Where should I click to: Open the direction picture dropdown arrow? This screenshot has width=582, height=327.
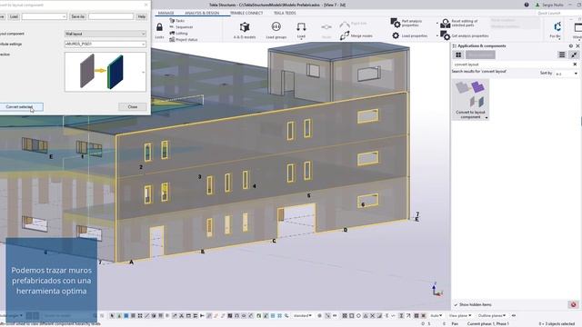[x=144, y=73]
